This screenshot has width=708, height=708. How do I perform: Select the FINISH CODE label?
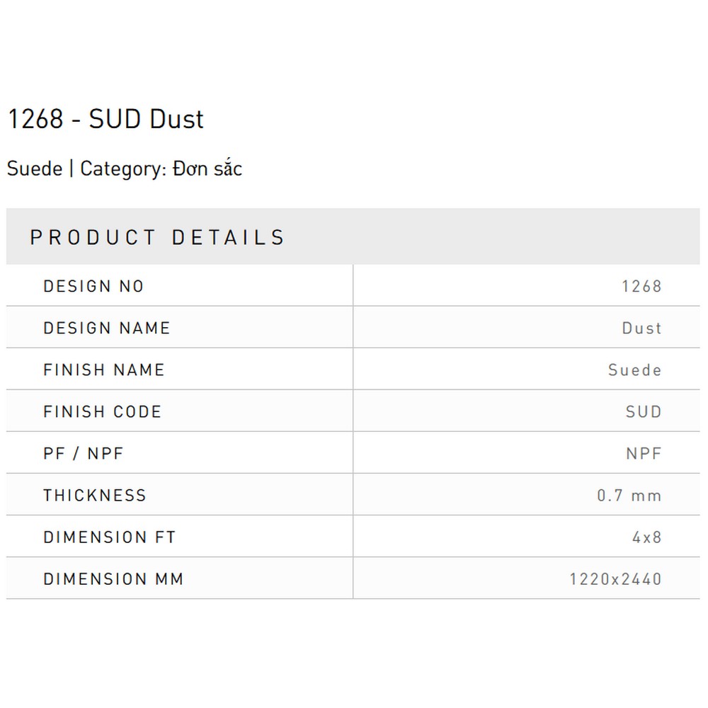point(103,412)
